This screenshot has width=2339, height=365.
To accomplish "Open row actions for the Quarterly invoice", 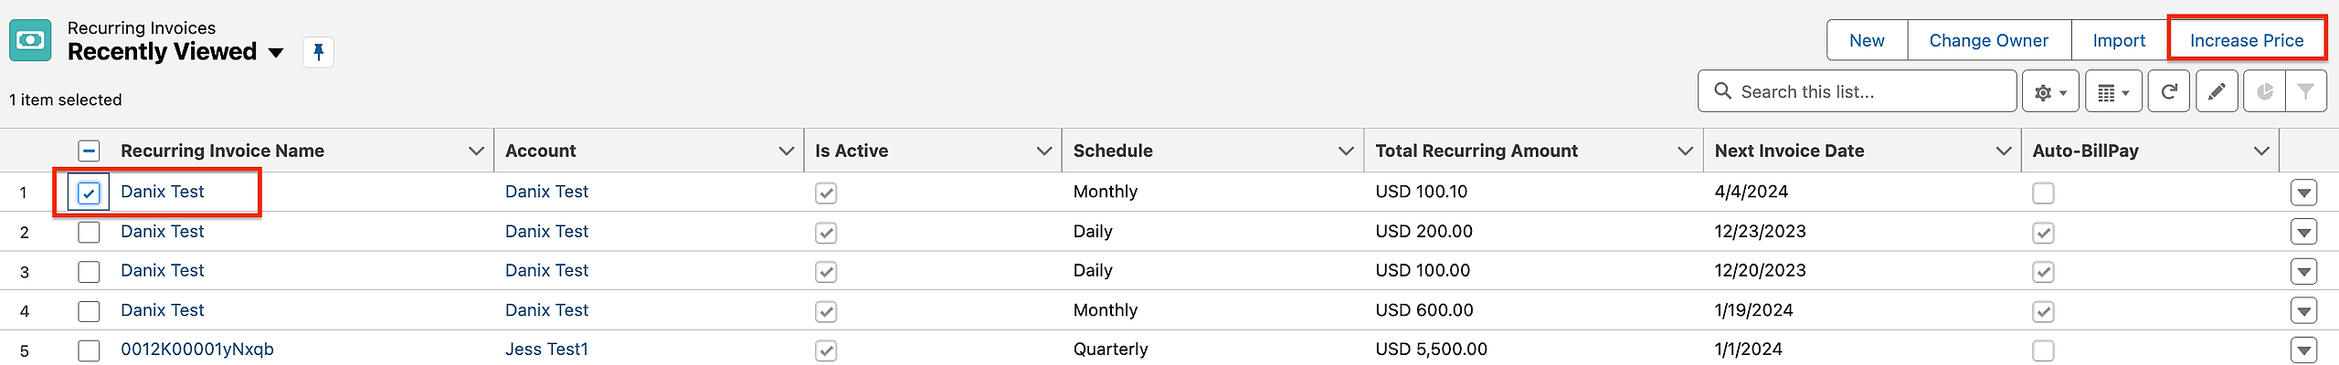I will click(2303, 350).
